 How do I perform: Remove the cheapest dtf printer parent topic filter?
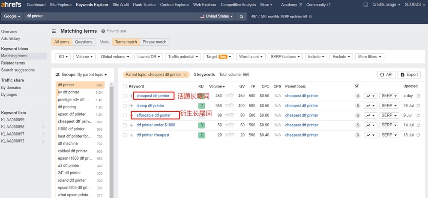185,75
